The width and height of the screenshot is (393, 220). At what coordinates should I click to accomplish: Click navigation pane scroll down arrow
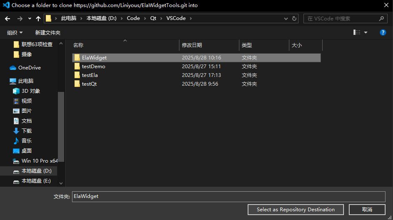pyautogui.click(x=61, y=183)
